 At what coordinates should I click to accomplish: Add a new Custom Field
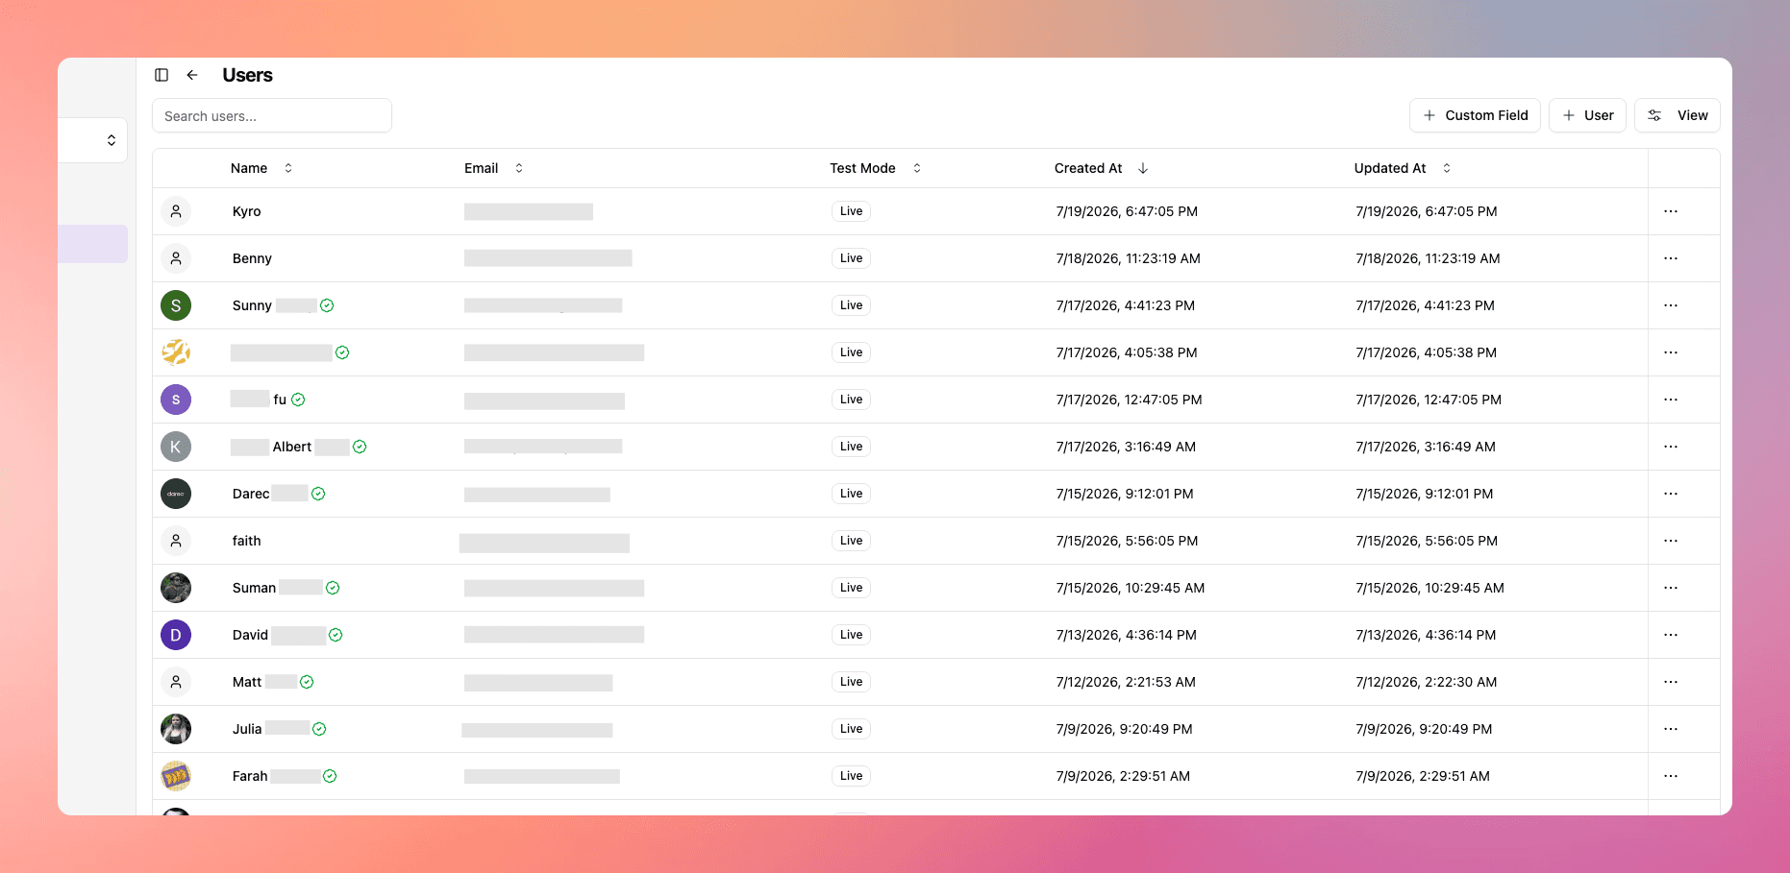coord(1475,115)
